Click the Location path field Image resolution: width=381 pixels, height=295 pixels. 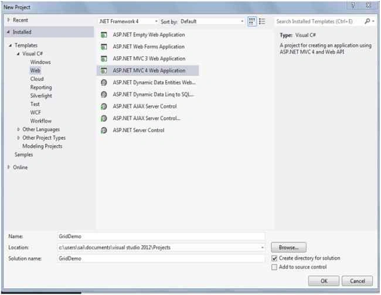click(158, 248)
